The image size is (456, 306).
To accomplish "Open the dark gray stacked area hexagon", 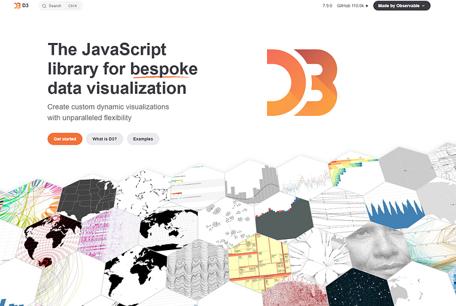I will click(283, 217).
